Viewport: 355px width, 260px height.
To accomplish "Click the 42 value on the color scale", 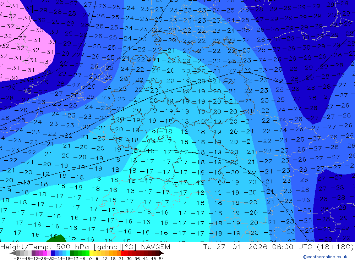I will point(145,259).
